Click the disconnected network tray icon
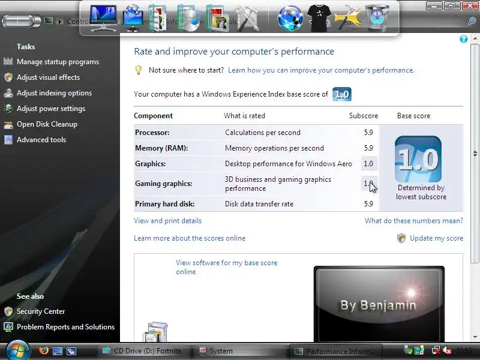This screenshot has width=480, height=360. click(436, 350)
